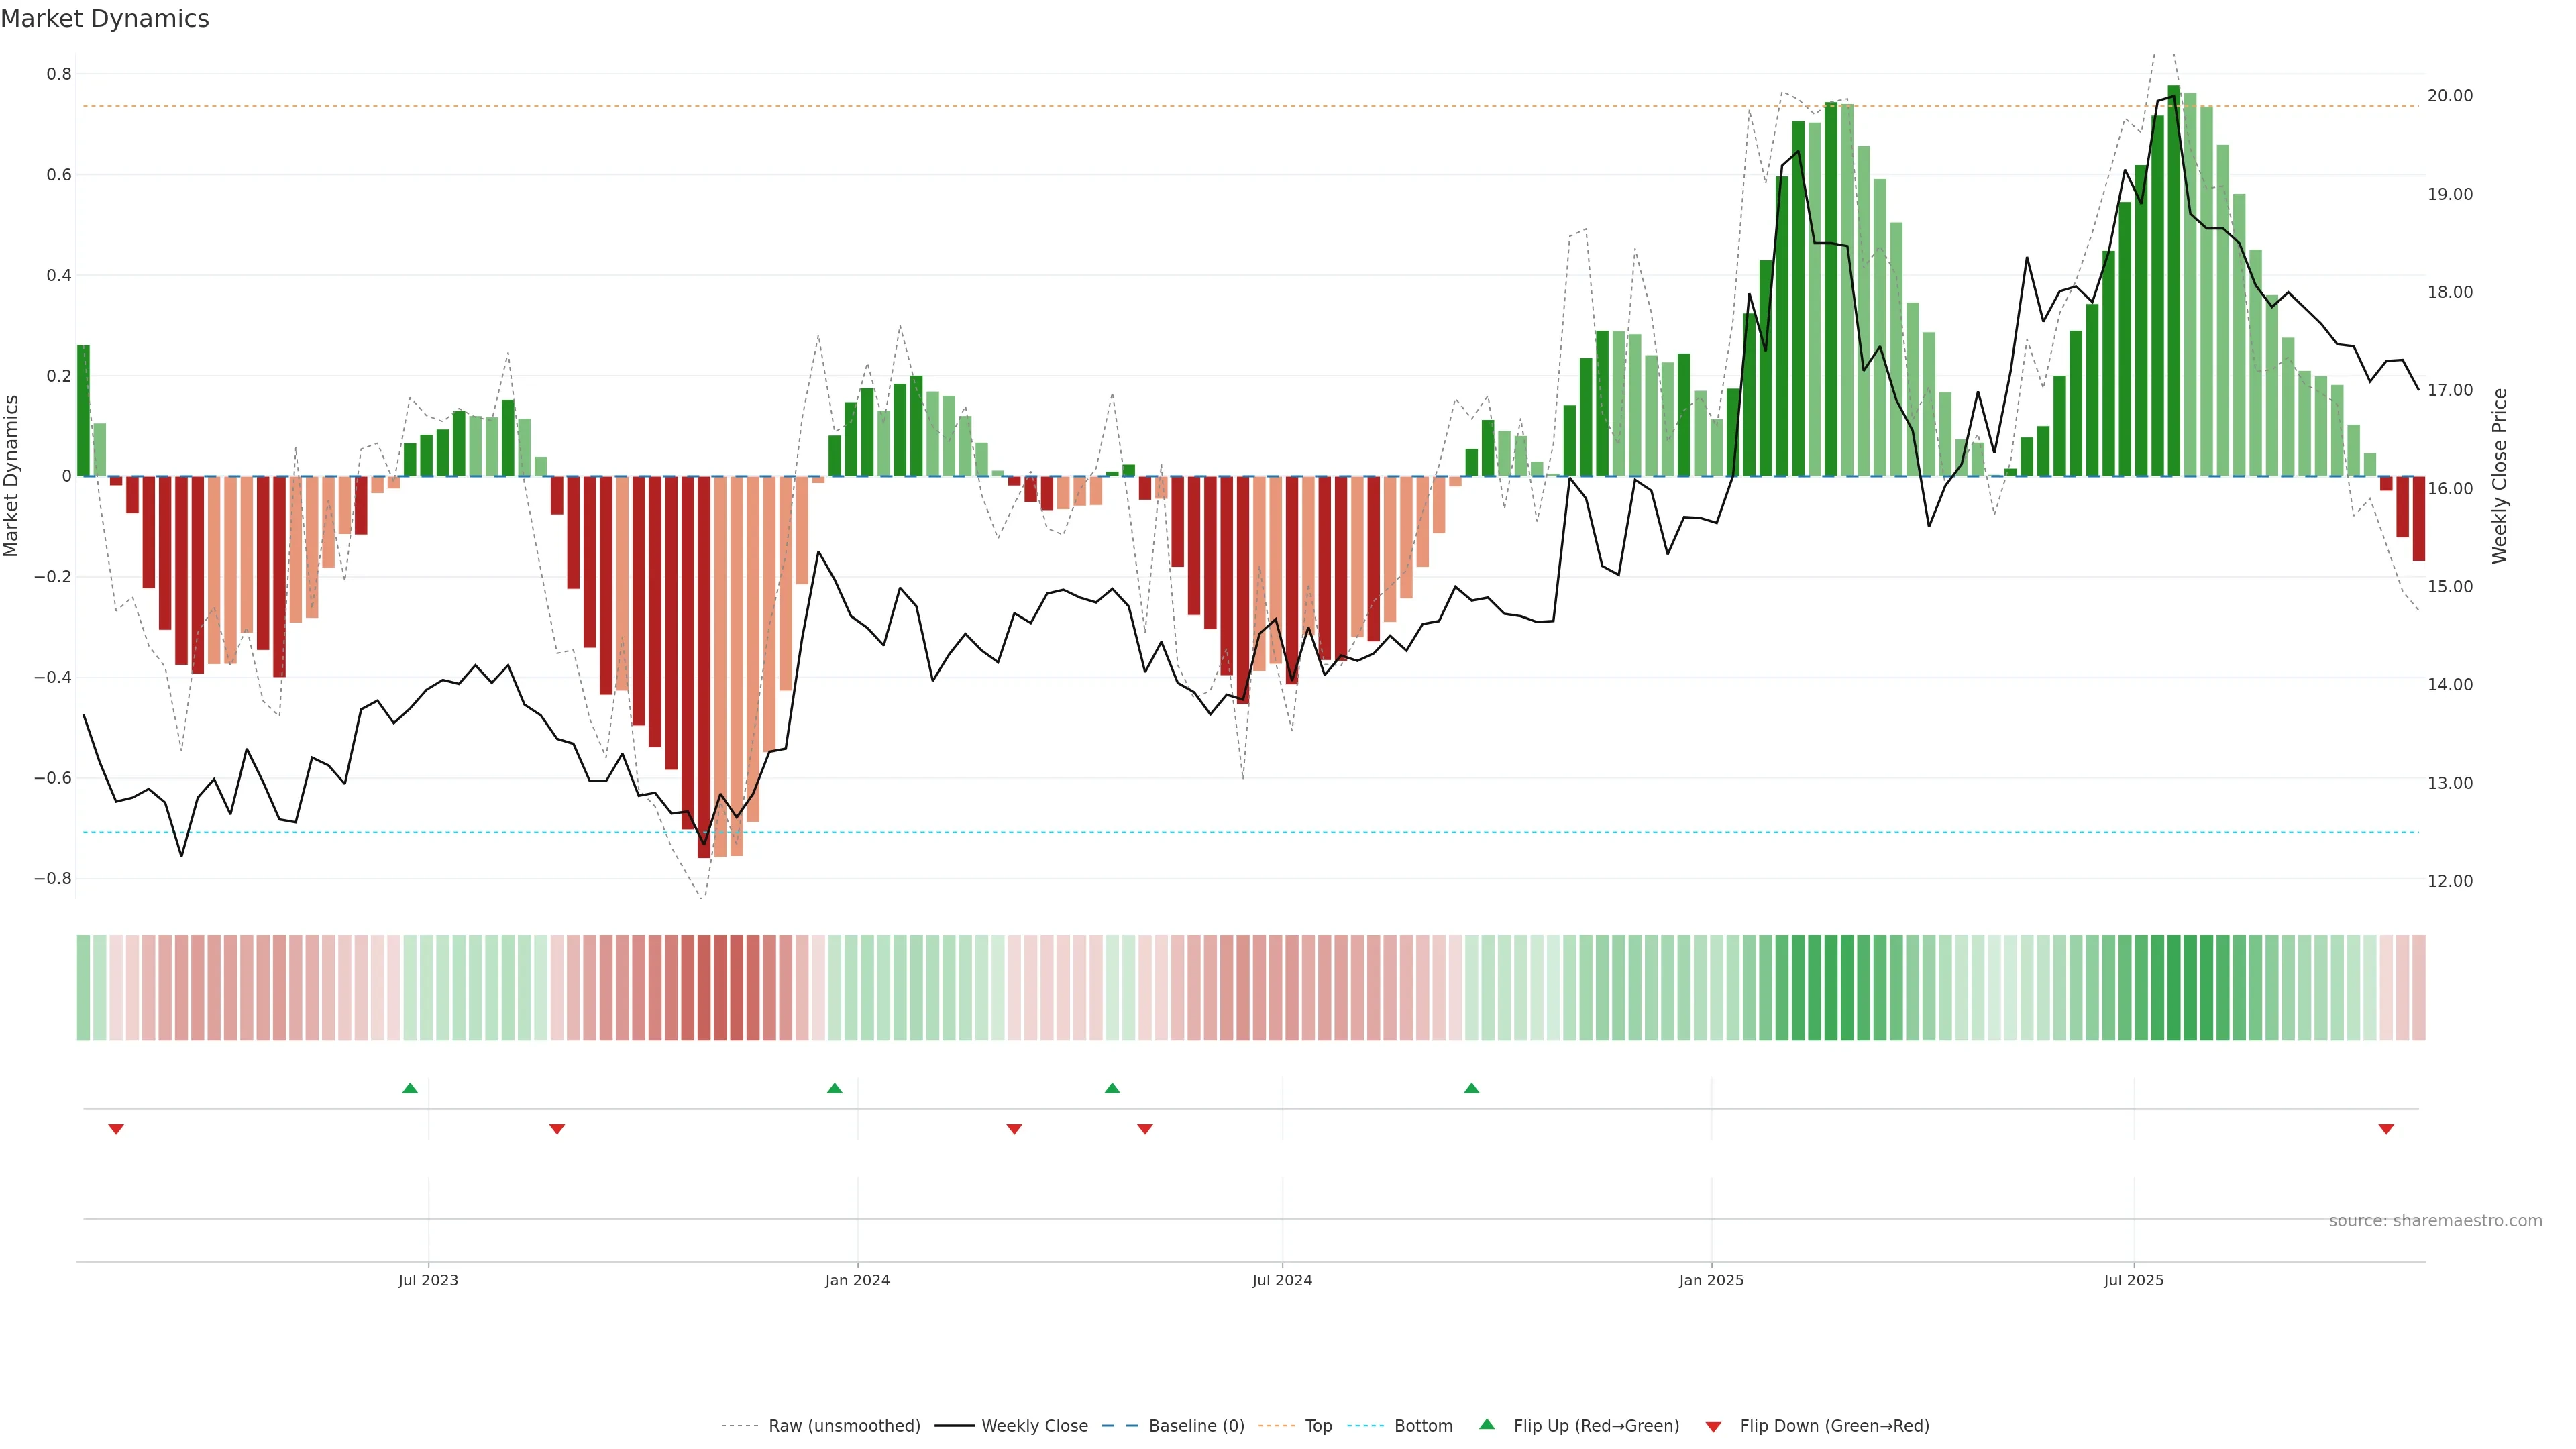Click the red triangle icon in the legend
The image size is (2576, 1449).
[x=1713, y=1426]
